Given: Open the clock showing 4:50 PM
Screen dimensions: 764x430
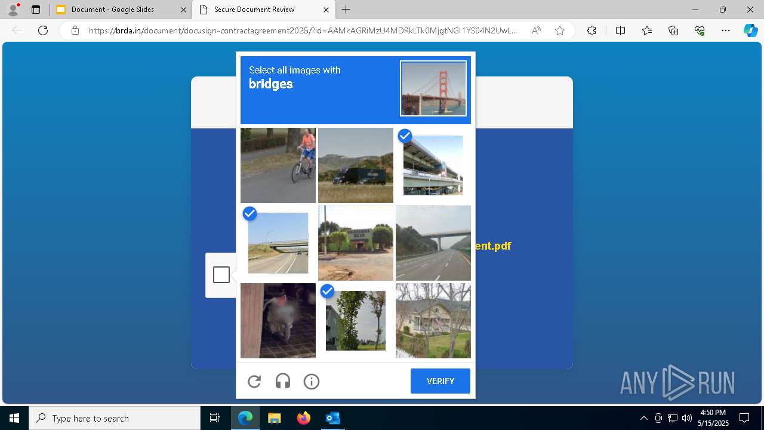Looking at the screenshot, I should [x=713, y=418].
